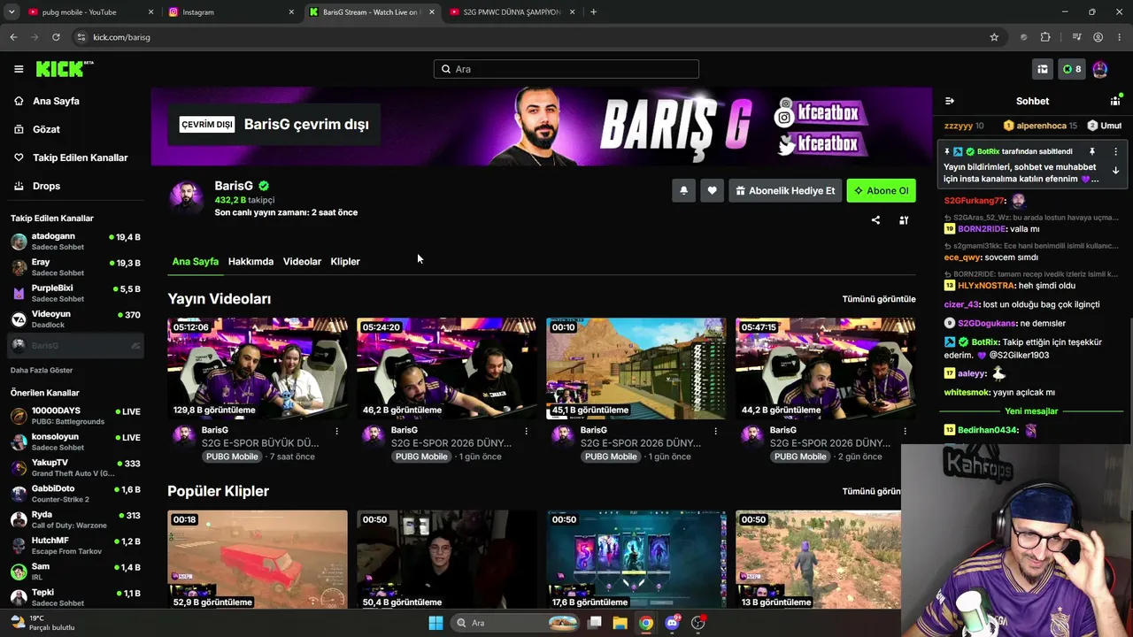Open OBS Studio from the taskbar
This screenshot has width=1133, height=637.
[x=698, y=623]
